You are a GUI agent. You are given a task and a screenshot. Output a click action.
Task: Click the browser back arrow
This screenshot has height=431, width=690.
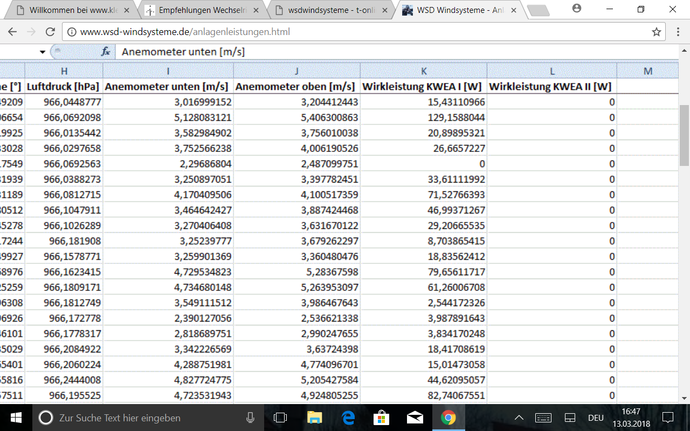(12, 32)
